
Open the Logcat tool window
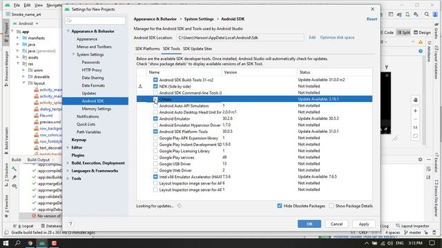tap(23, 226)
